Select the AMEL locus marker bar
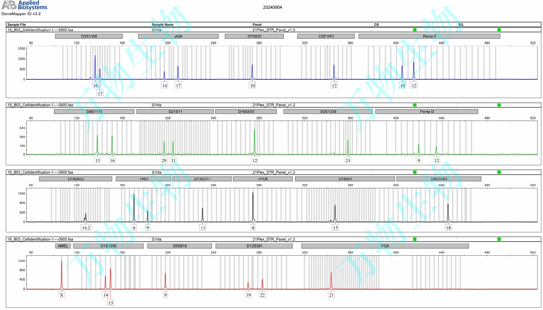The height and width of the screenshot is (310, 543). coord(63,246)
